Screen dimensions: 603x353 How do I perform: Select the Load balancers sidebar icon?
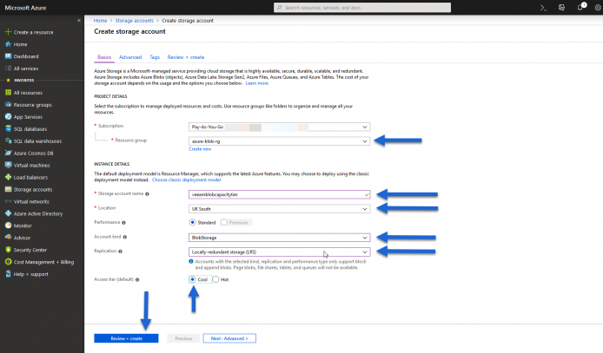coord(8,177)
